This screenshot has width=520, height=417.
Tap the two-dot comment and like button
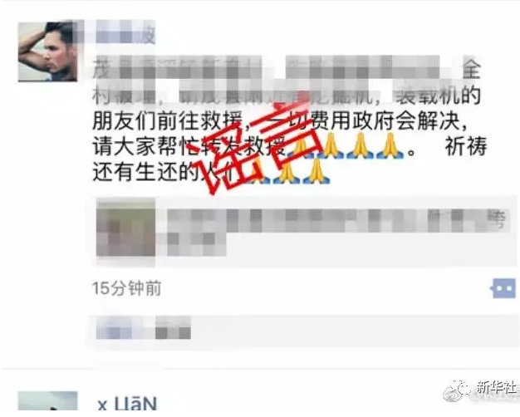click(503, 288)
